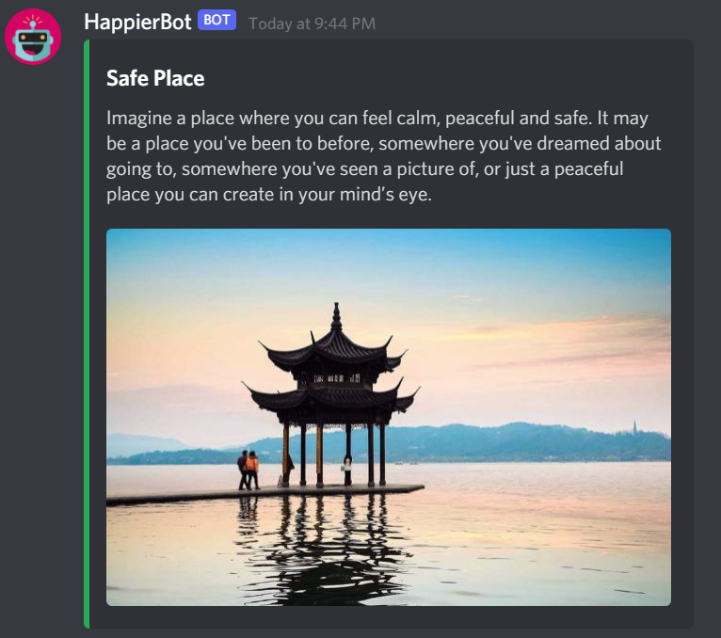Click the Today at 9:44 PM timestamp

click(312, 24)
